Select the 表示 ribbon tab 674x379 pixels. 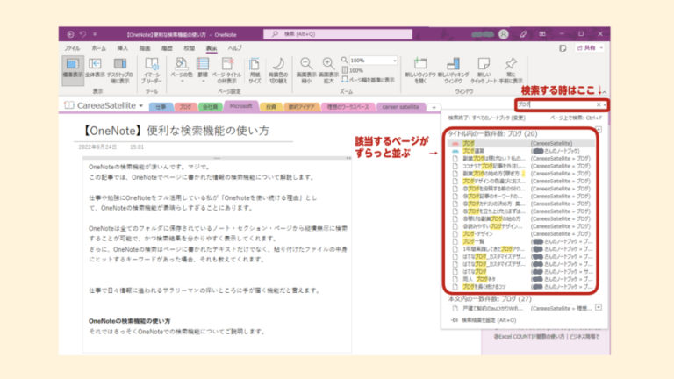211,48
